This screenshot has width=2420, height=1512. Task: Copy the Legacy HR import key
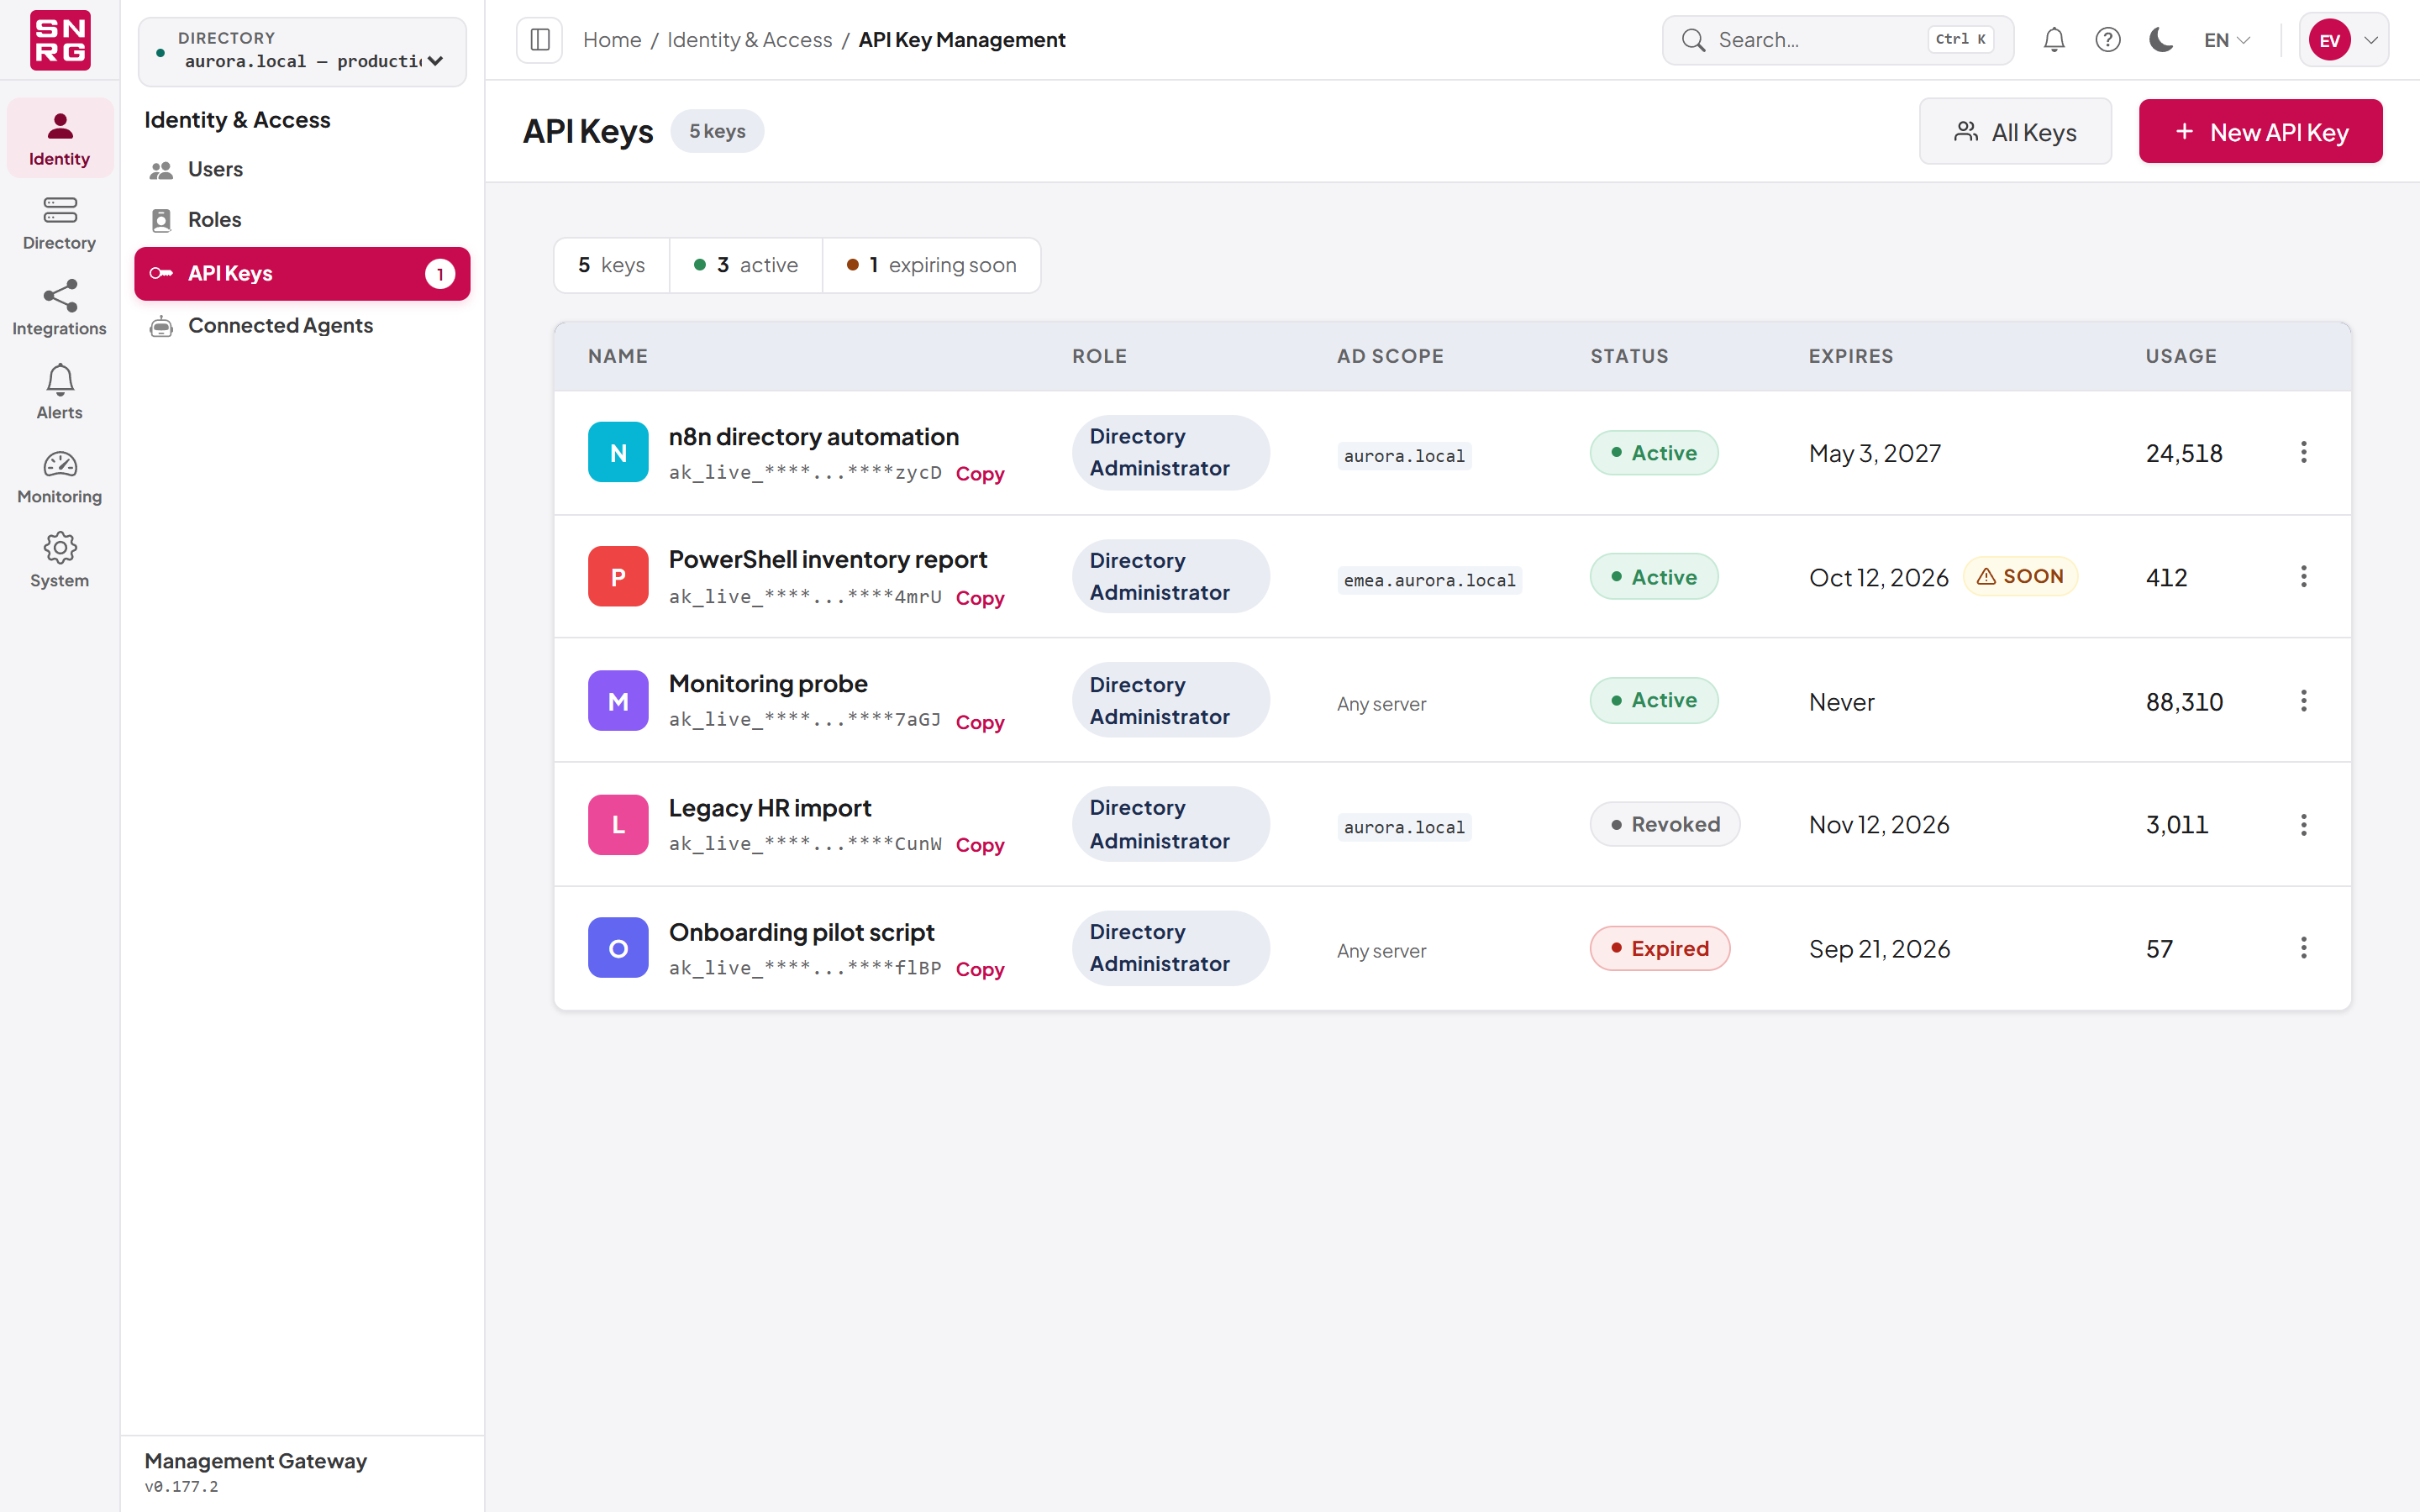tap(980, 845)
